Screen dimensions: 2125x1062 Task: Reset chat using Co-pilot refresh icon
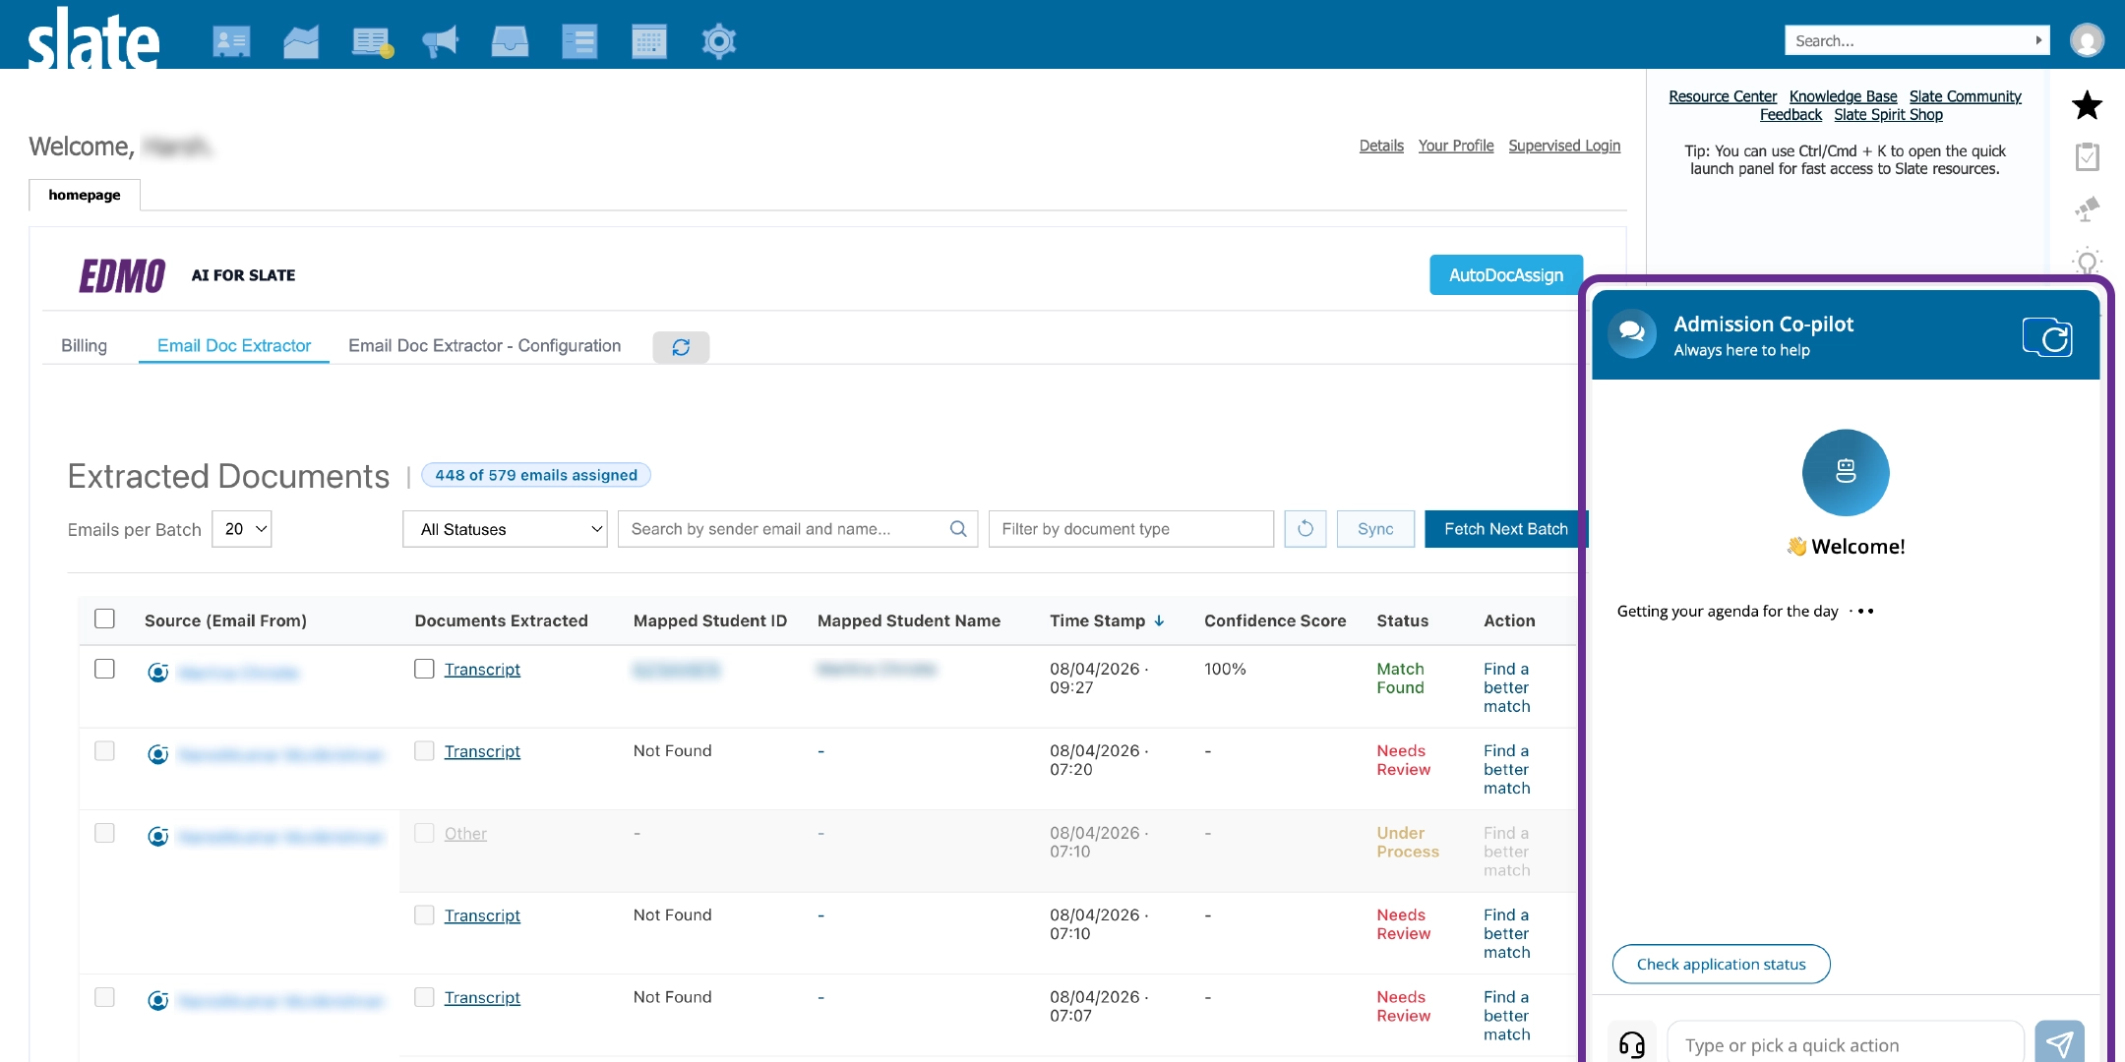click(x=2047, y=337)
